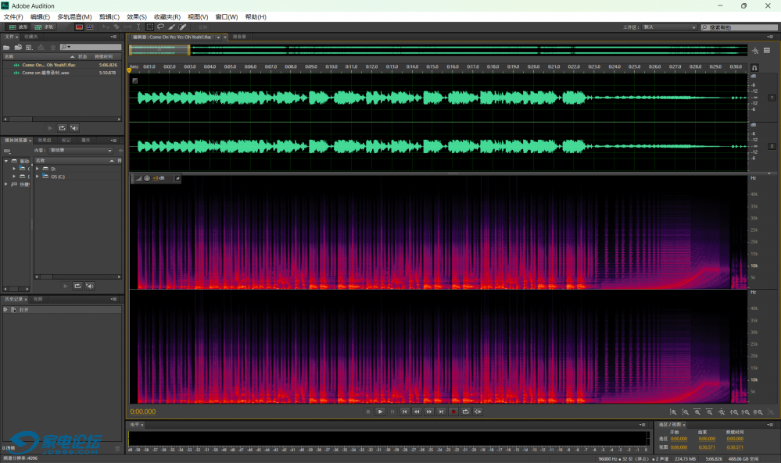The height and width of the screenshot is (463, 781).
Task: Click Zoom In at In Point icon
Action: [x=733, y=411]
